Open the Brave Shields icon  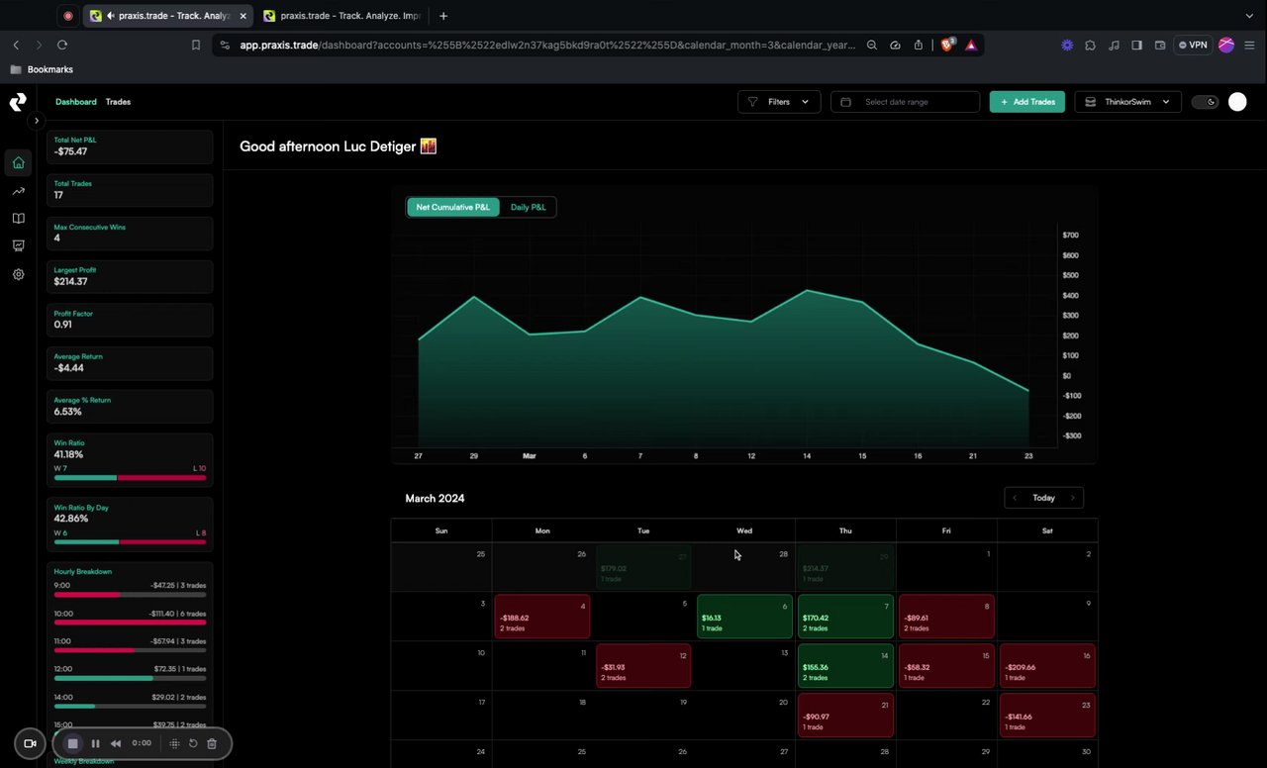(x=947, y=45)
